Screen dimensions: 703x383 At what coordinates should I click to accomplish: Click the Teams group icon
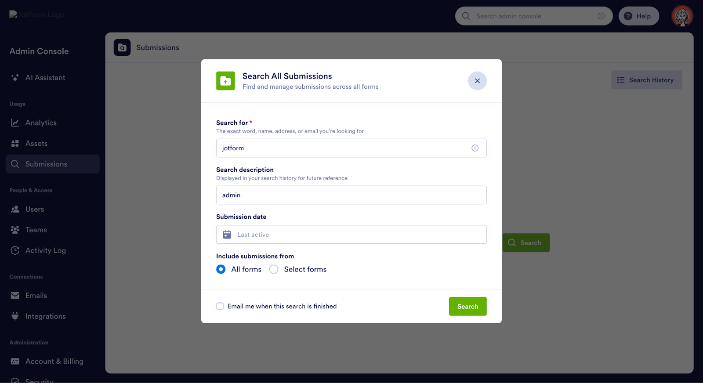(x=15, y=230)
